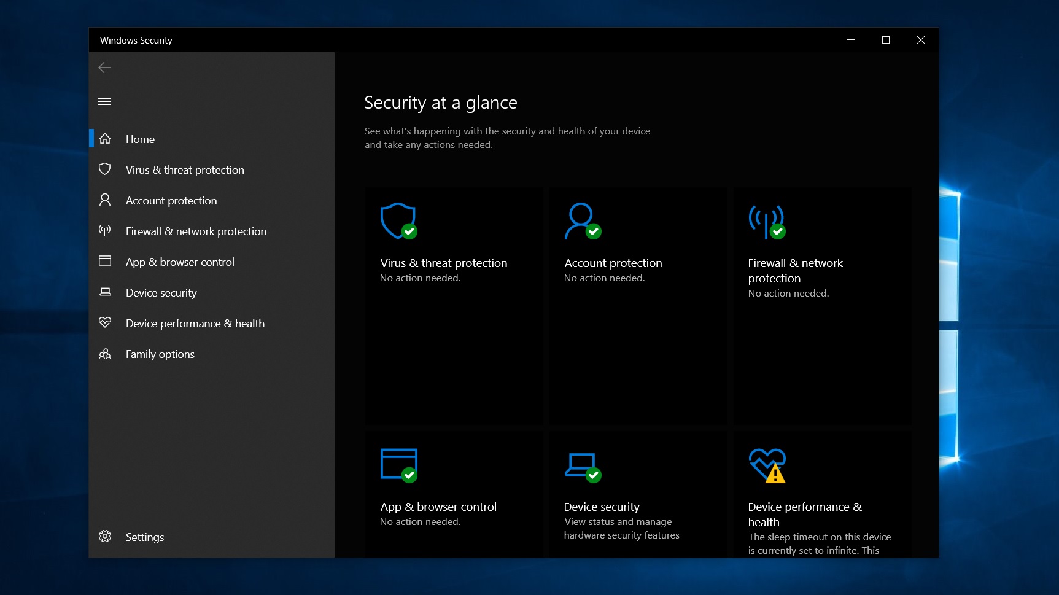
Task: Click 'No action needed.' under Account protection tile
Action: pyautogui.click(x=605, y=278)
